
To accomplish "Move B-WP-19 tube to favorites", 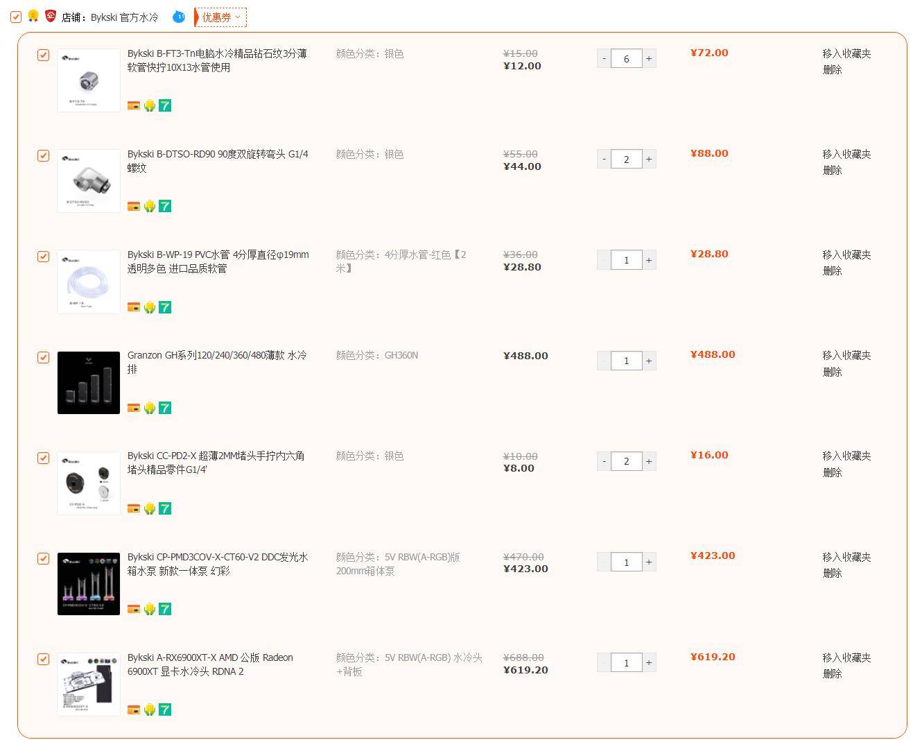I will pos(846,255).
